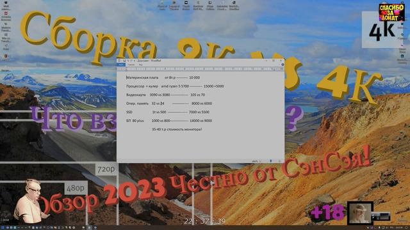Click the '14000 vs 9000' value
The width and height of the screenshot is (410, 230).
201,121
